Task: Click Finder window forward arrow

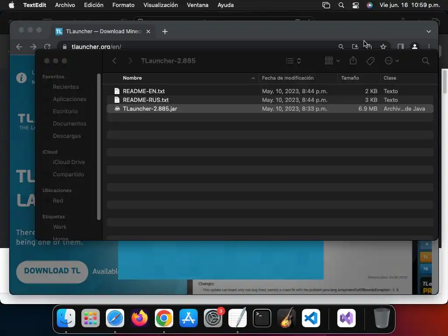Action: point(130,61)
